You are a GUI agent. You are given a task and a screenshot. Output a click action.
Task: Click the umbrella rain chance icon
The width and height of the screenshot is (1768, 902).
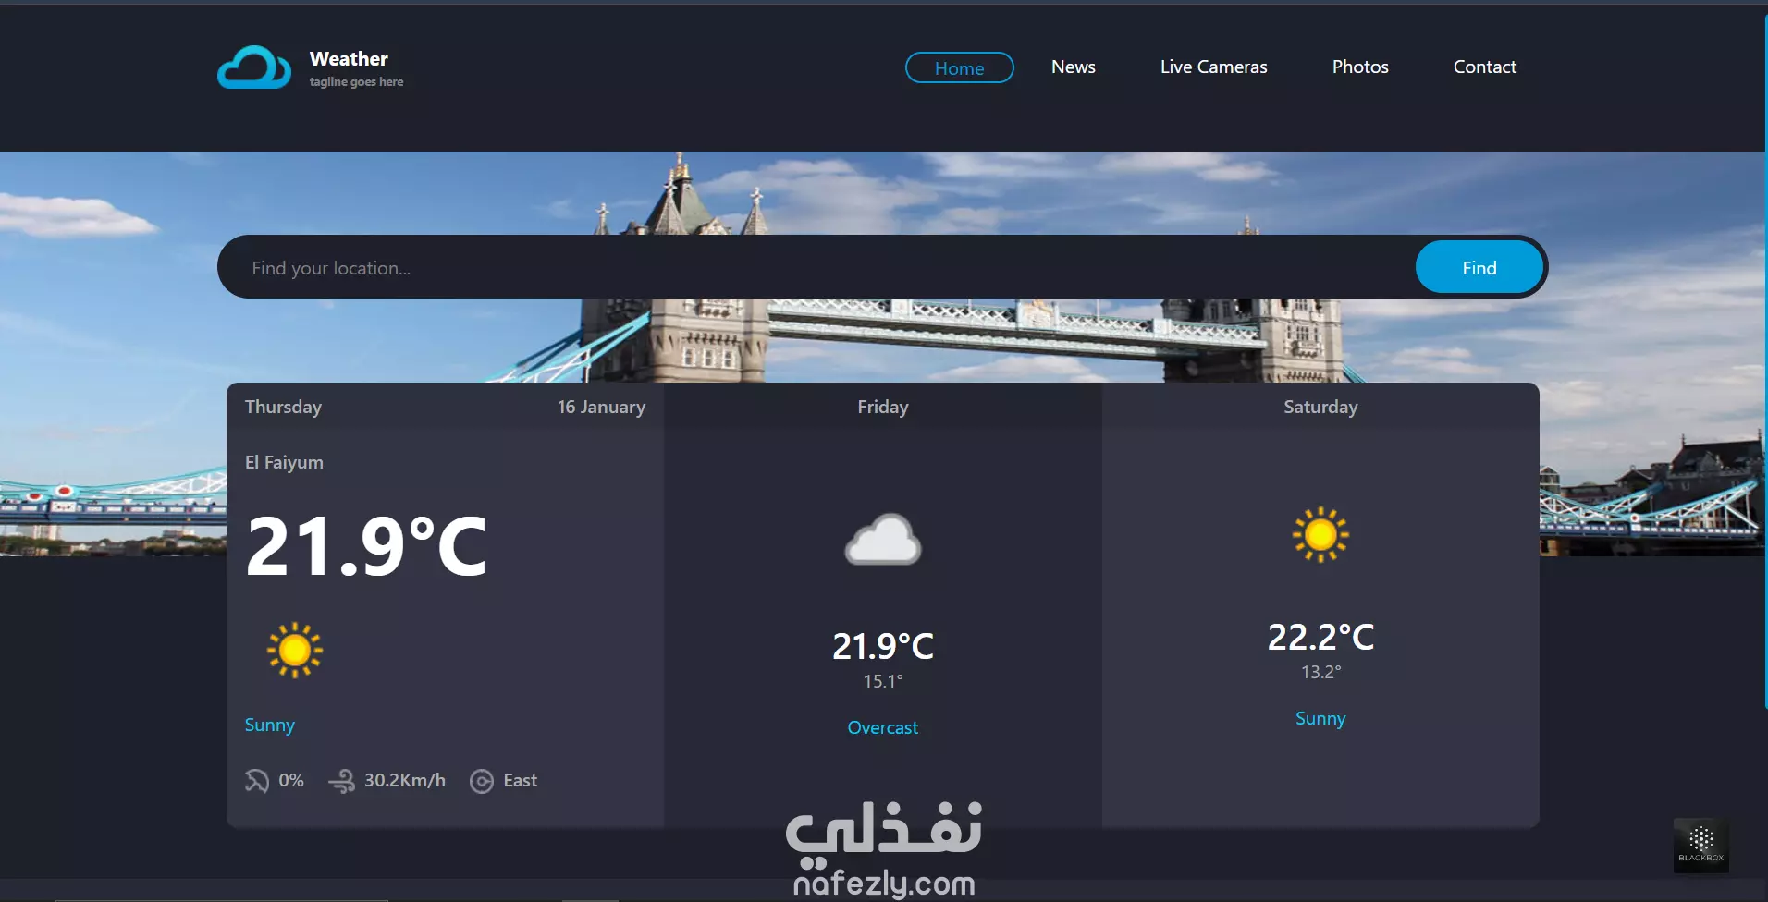tap(257, 781)
